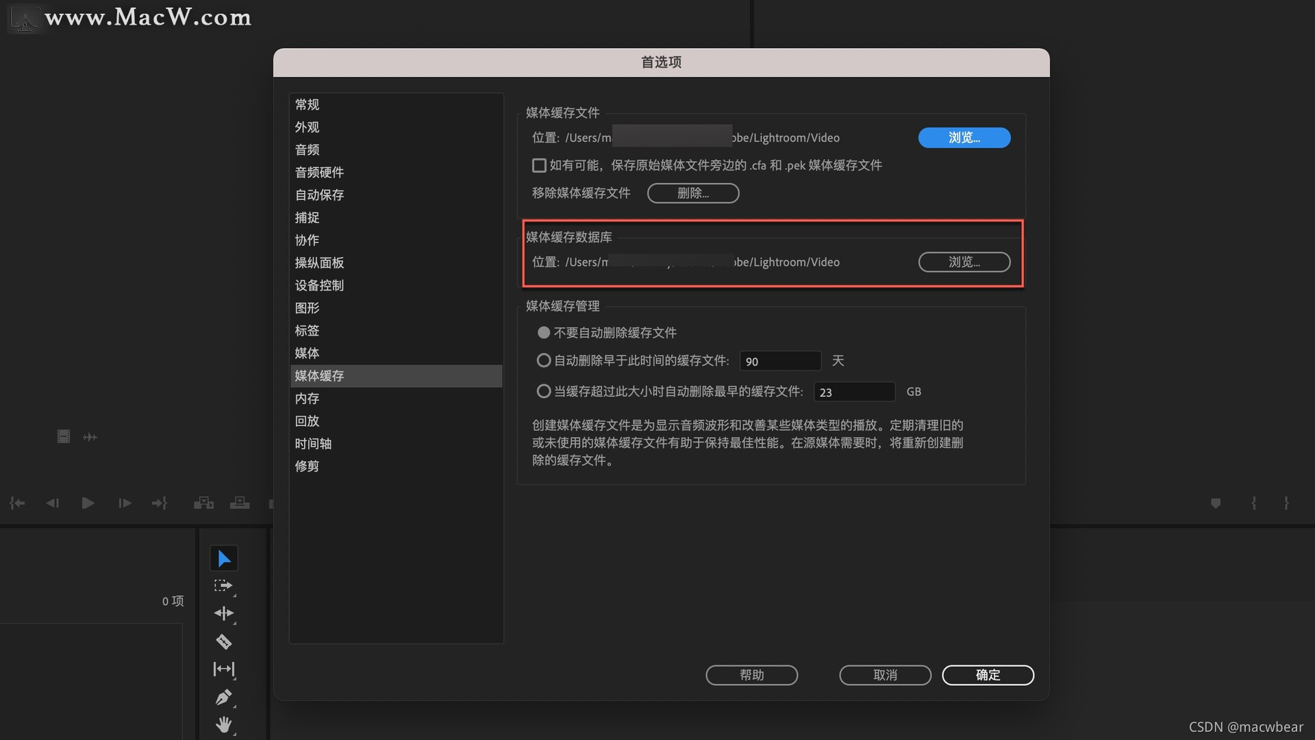Select the Selection arrow tool
Viewport: 1315px width, 740px height.
pyautogui.click(x=224, y=558)
